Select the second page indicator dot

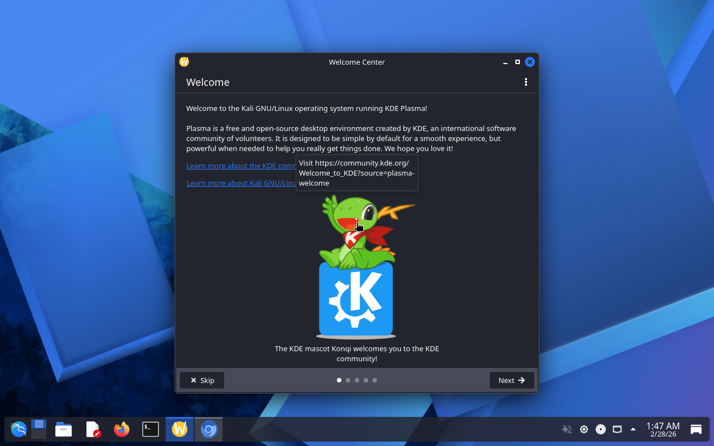click(x=348, y=380)
